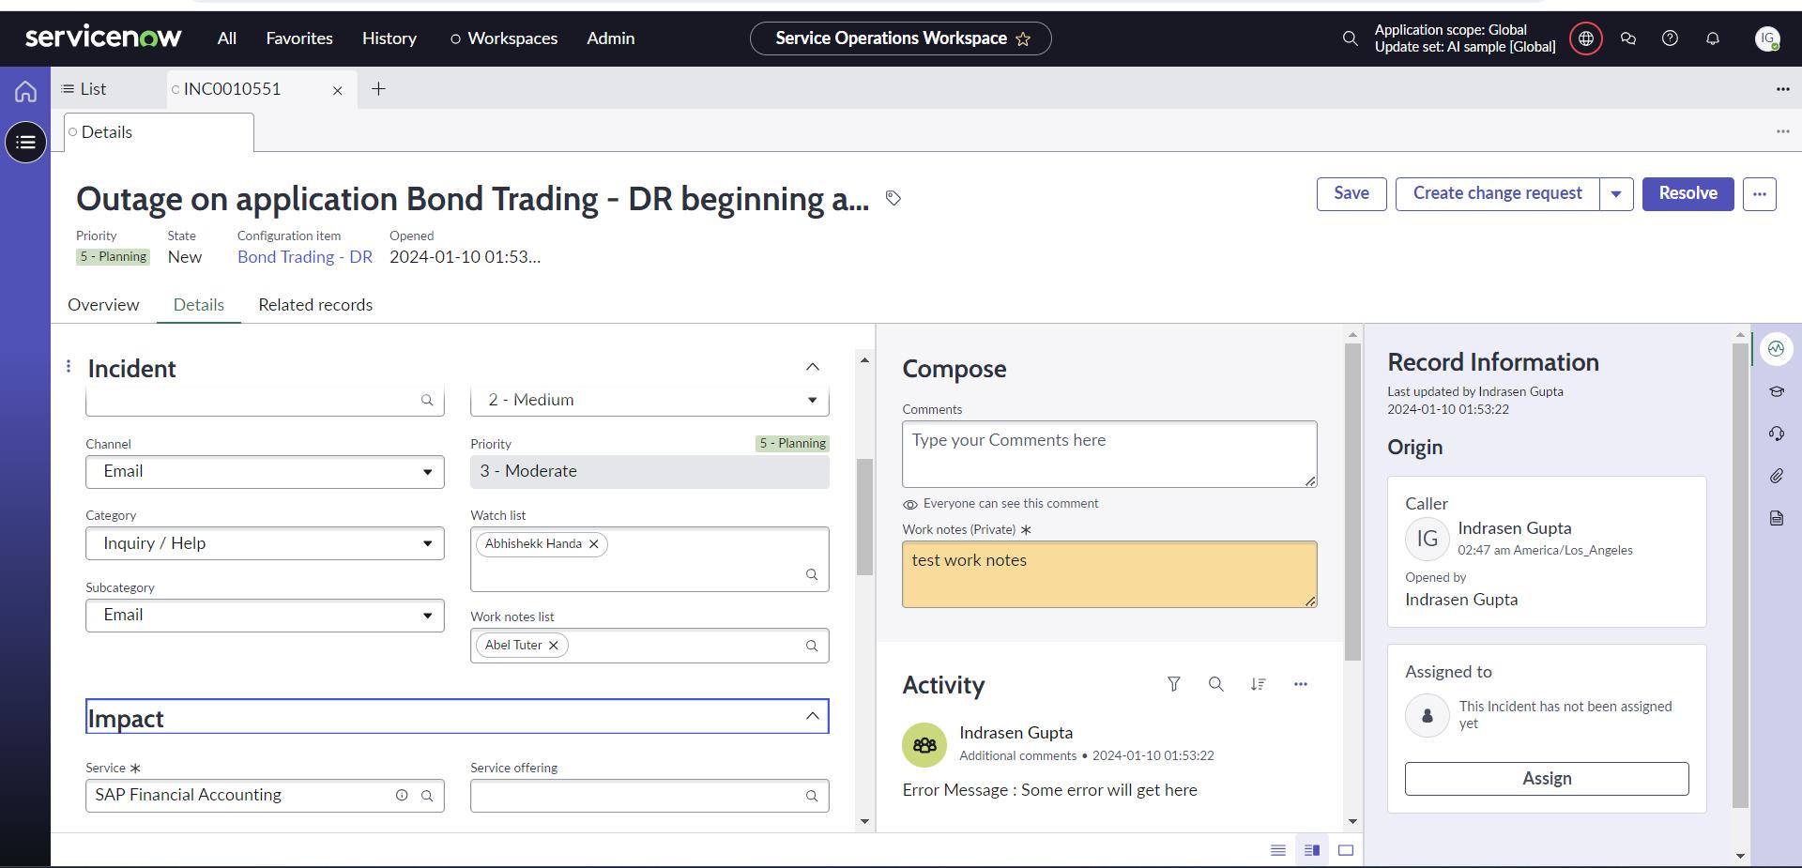Open the History menu
This screenshot has width=1802, height=868.
pos(389,38)
